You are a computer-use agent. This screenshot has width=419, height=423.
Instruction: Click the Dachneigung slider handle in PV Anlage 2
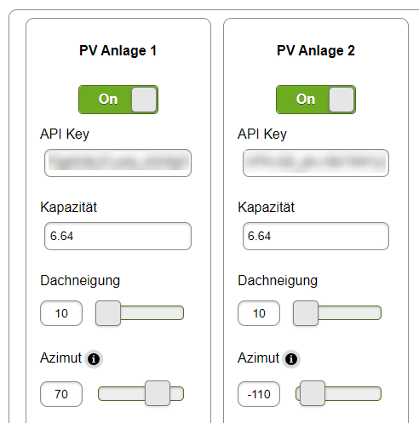(x=306, y=313)
